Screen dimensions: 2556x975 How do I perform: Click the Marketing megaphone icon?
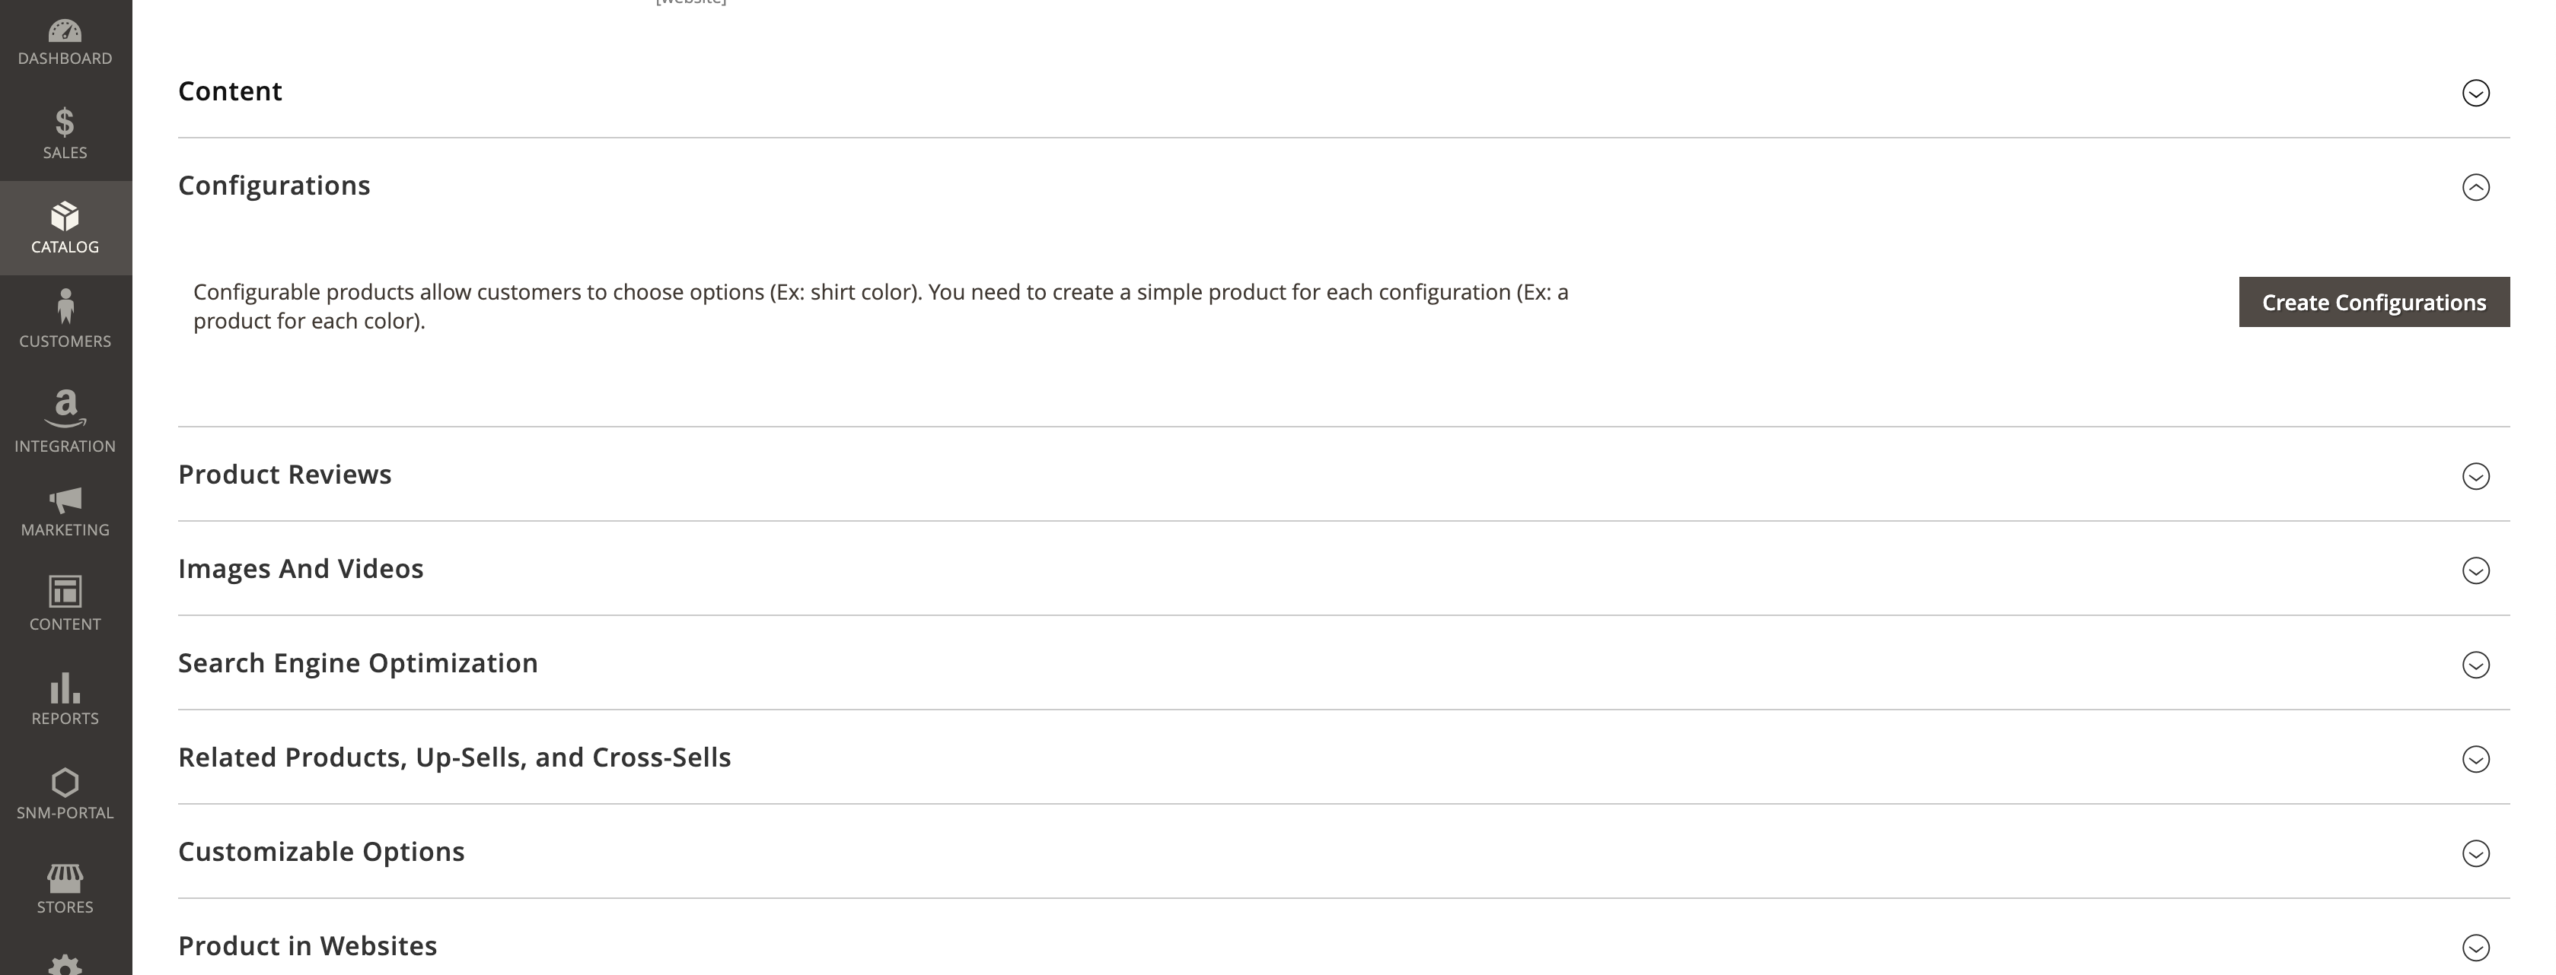click(x=65, y=502)
